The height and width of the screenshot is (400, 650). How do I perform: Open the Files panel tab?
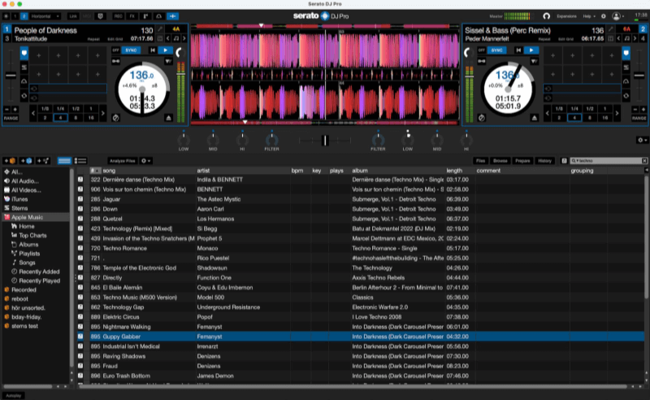[480, 161]
